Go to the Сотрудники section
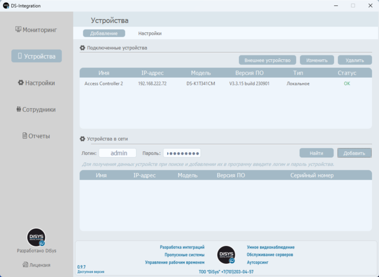Viewport: 379px width, 277px height. click(37, 110)
